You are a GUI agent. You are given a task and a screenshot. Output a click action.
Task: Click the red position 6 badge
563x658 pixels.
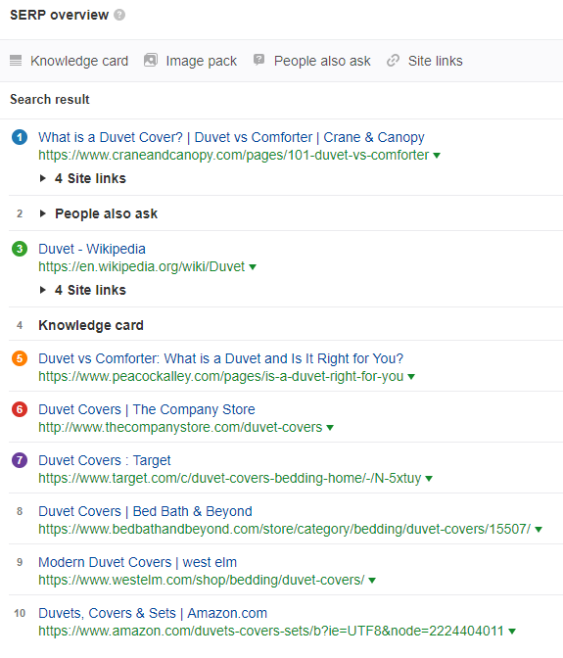pyautogui.click(x=20, y=409)
